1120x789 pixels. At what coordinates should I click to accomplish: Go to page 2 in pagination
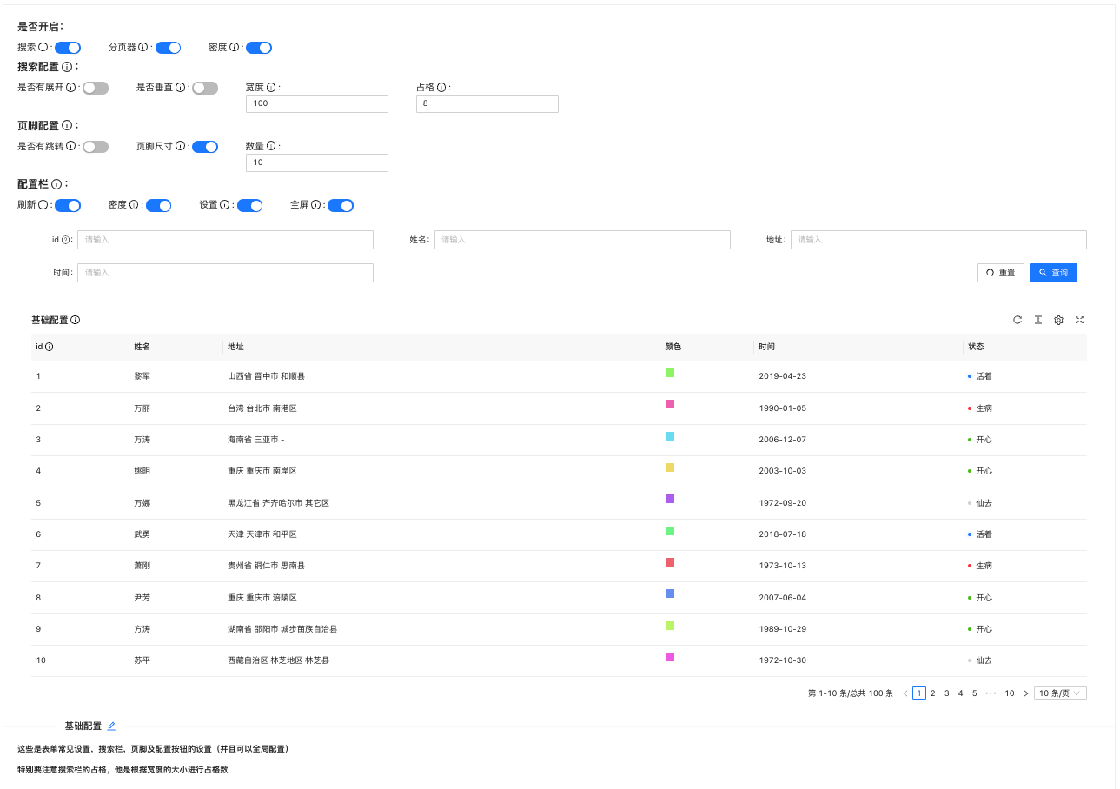point(933,693)
